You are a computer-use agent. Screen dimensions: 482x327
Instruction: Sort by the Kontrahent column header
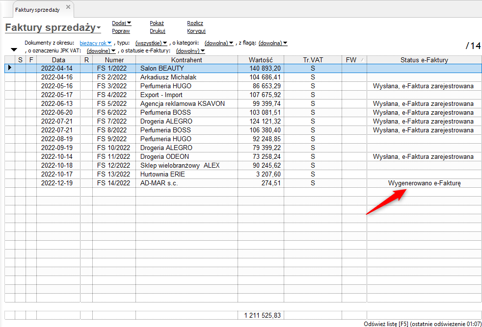tap(187, 60)
